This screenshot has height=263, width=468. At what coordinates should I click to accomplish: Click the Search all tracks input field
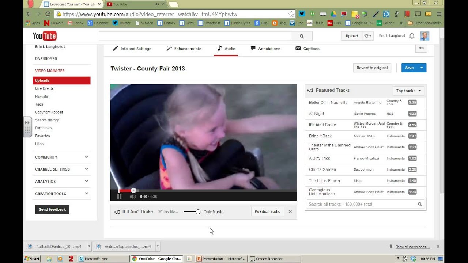(362, 204)
